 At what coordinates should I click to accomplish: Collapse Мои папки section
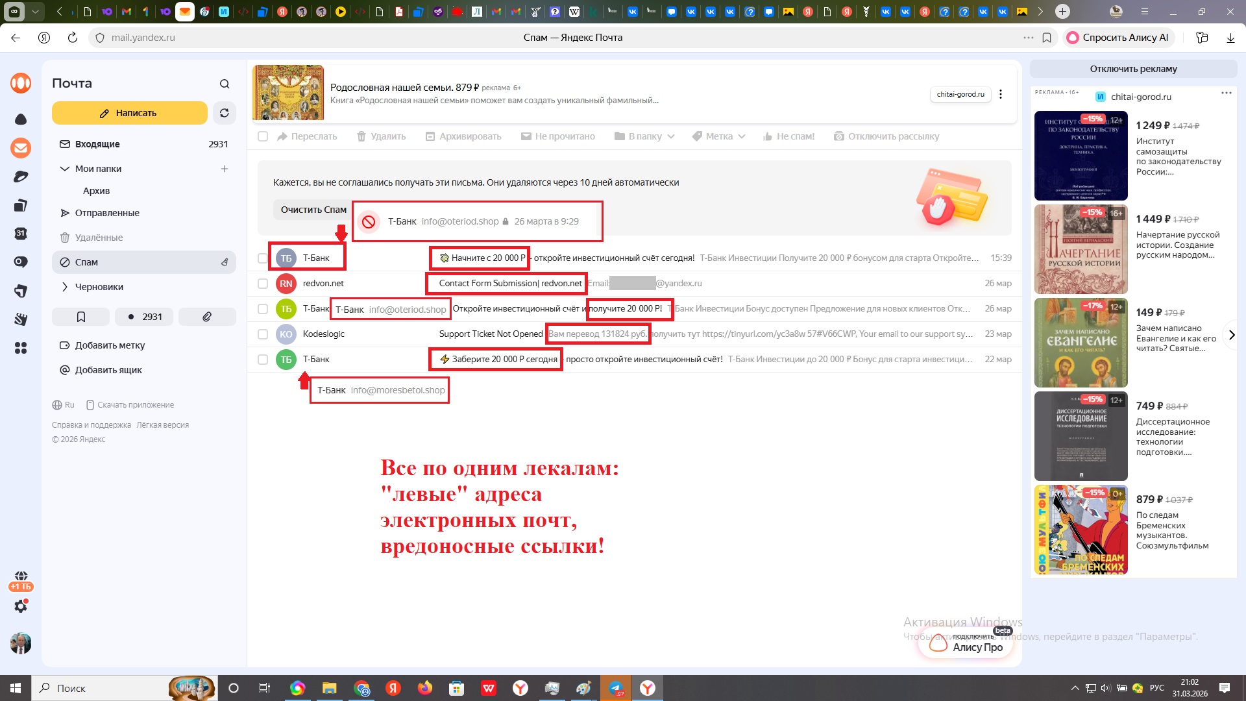64,169
